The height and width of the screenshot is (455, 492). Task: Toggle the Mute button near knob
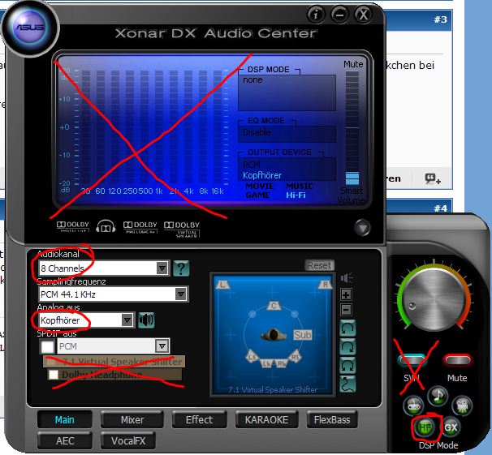point(458,360)
